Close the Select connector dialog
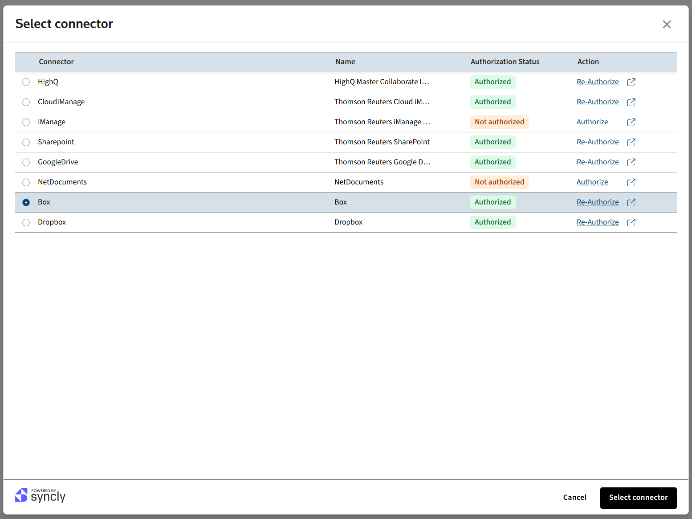The height and width of the screenshot is (519, 692). [666, 25]
